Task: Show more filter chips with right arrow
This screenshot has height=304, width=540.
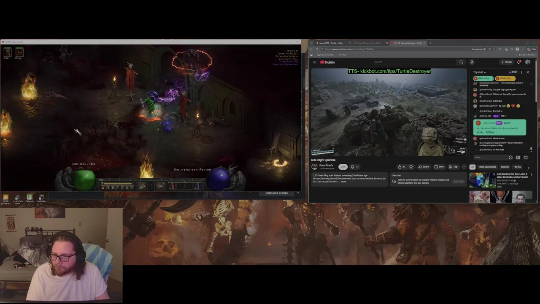Action: pos(529,167)
